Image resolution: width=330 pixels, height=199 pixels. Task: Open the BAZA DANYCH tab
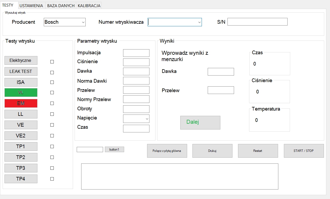[x=61, y=6]
